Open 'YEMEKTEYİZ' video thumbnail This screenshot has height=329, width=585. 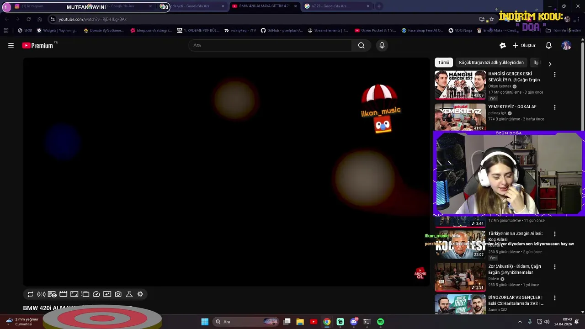460,117
